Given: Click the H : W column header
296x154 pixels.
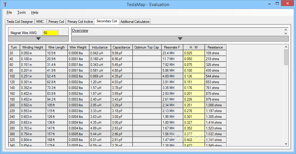Looking at the screenshot, I should point(194,47).
